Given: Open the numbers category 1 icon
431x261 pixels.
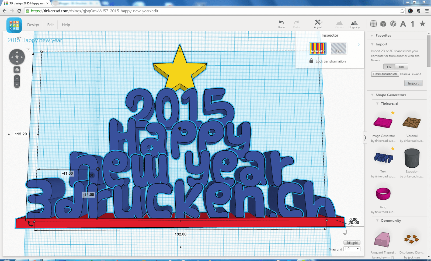Looking at the screenshot, I should coord(412,24).
